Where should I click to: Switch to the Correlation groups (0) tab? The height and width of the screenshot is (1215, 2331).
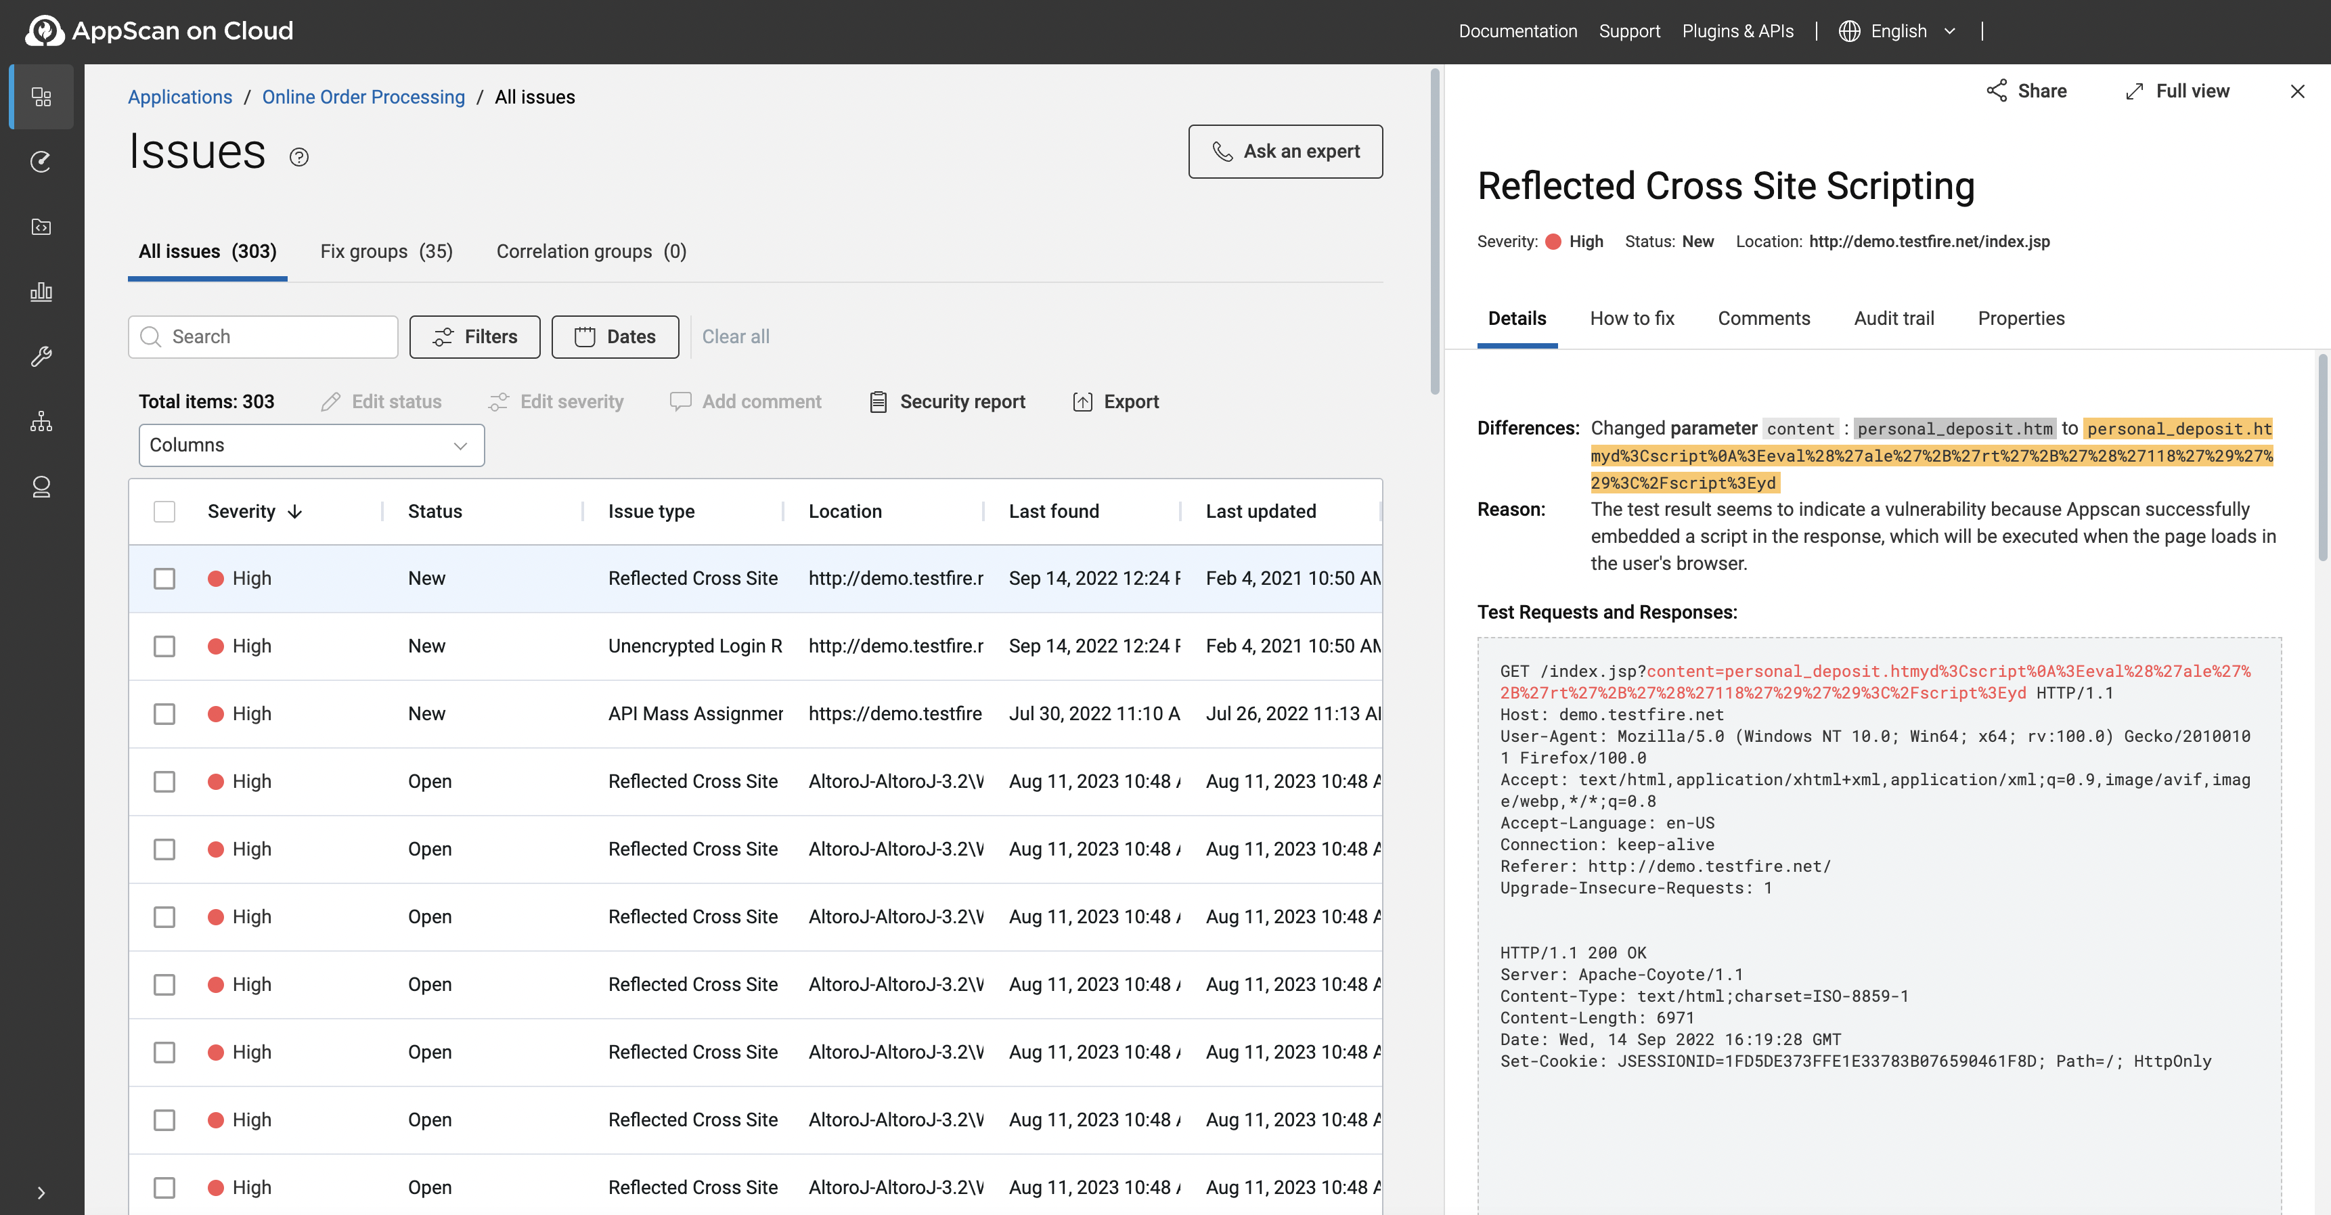[x=591, y=252]
